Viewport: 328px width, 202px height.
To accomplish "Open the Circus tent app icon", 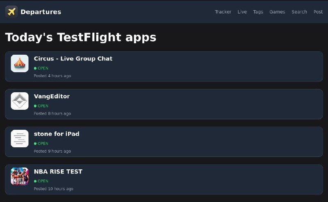I will [20, 63].
